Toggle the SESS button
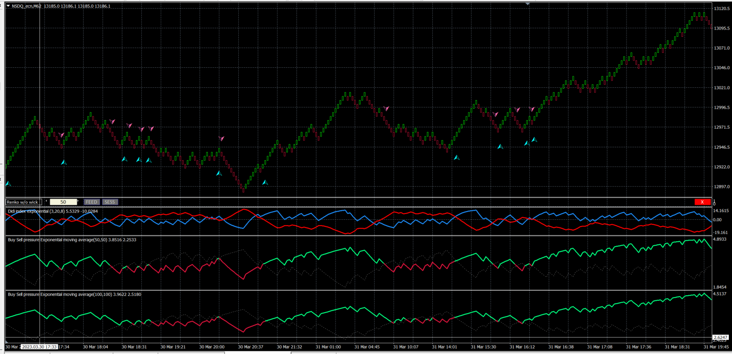 click(110, 202)
